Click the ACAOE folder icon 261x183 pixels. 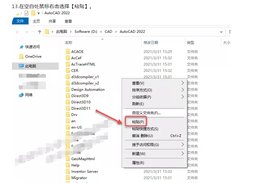pos(68,52)
